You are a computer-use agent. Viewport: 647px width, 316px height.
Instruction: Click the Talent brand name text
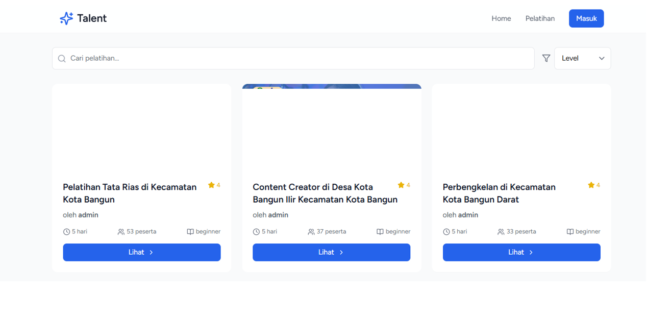(92, 18)
